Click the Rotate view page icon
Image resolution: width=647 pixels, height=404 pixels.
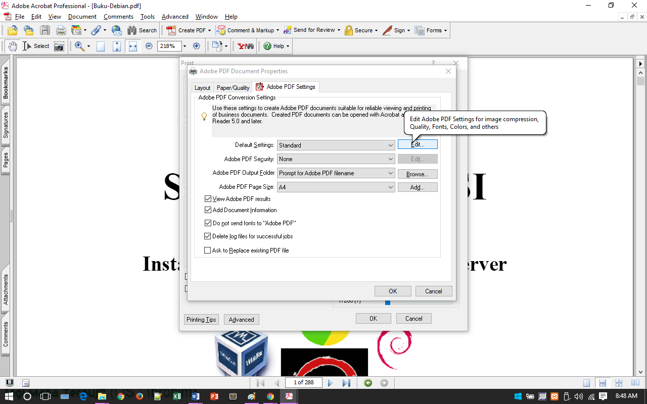click(x=217, y=46)
